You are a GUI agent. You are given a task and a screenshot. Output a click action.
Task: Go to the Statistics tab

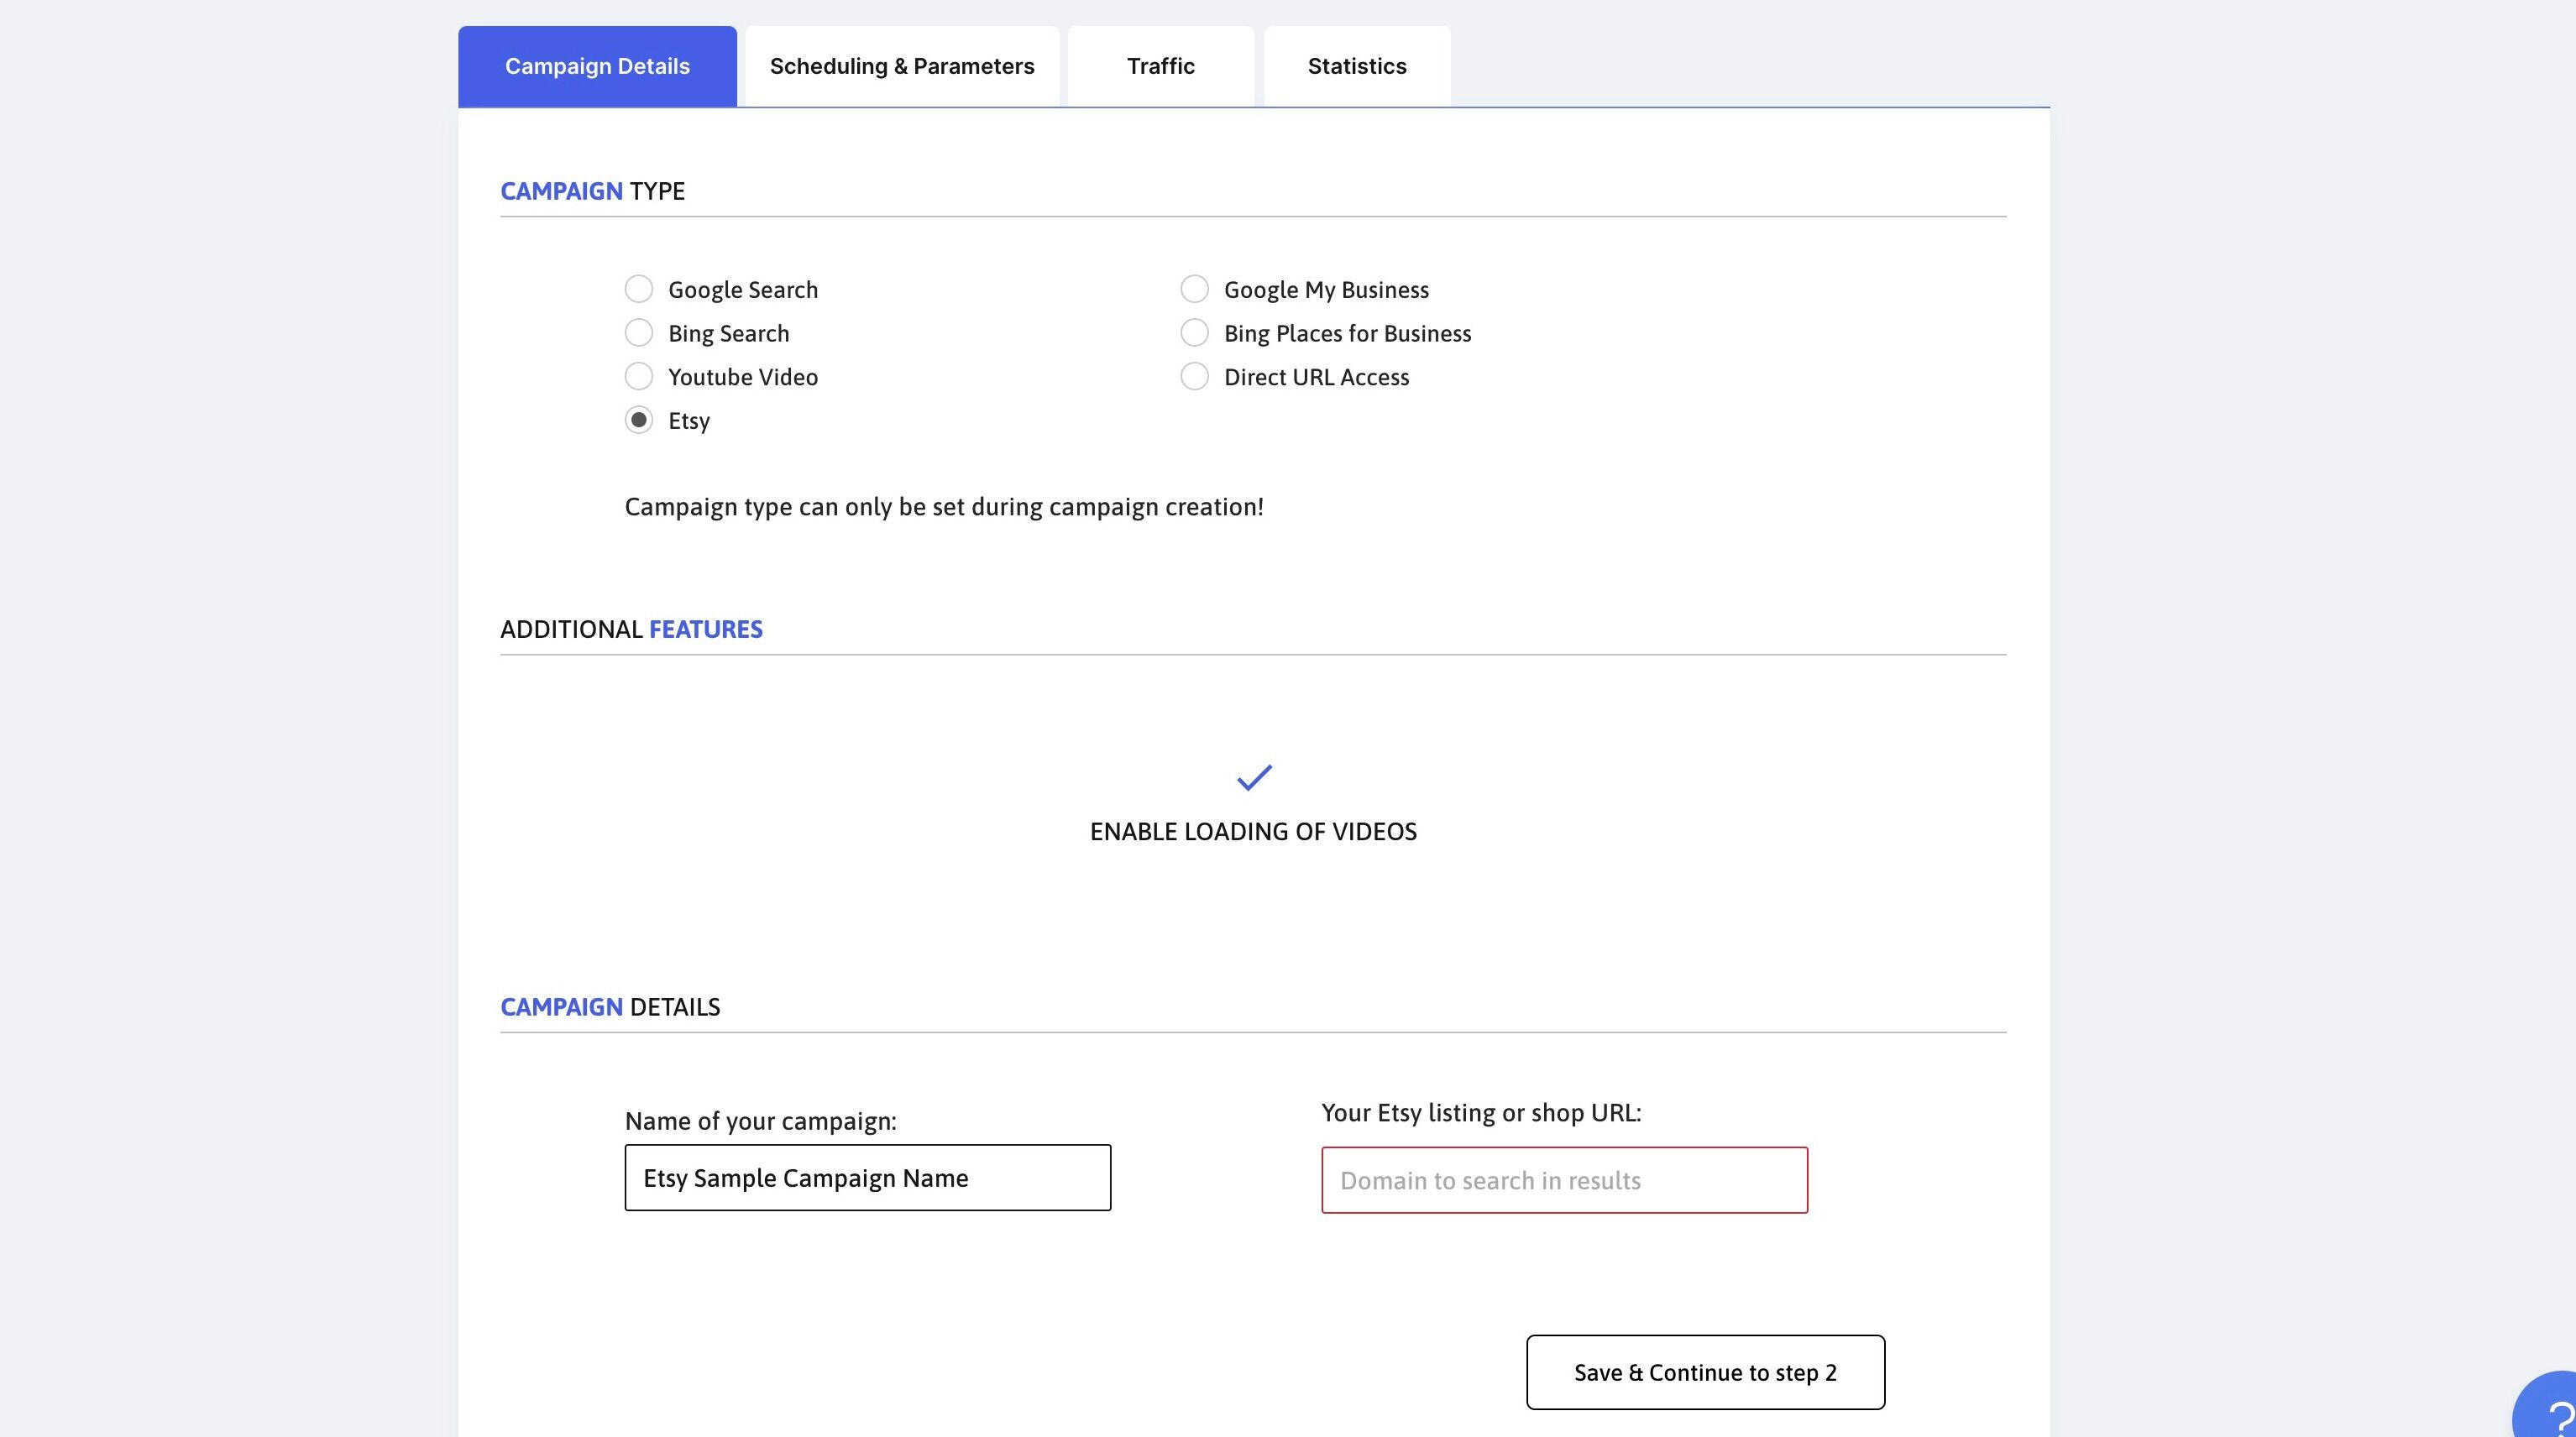pos(1357,66)
